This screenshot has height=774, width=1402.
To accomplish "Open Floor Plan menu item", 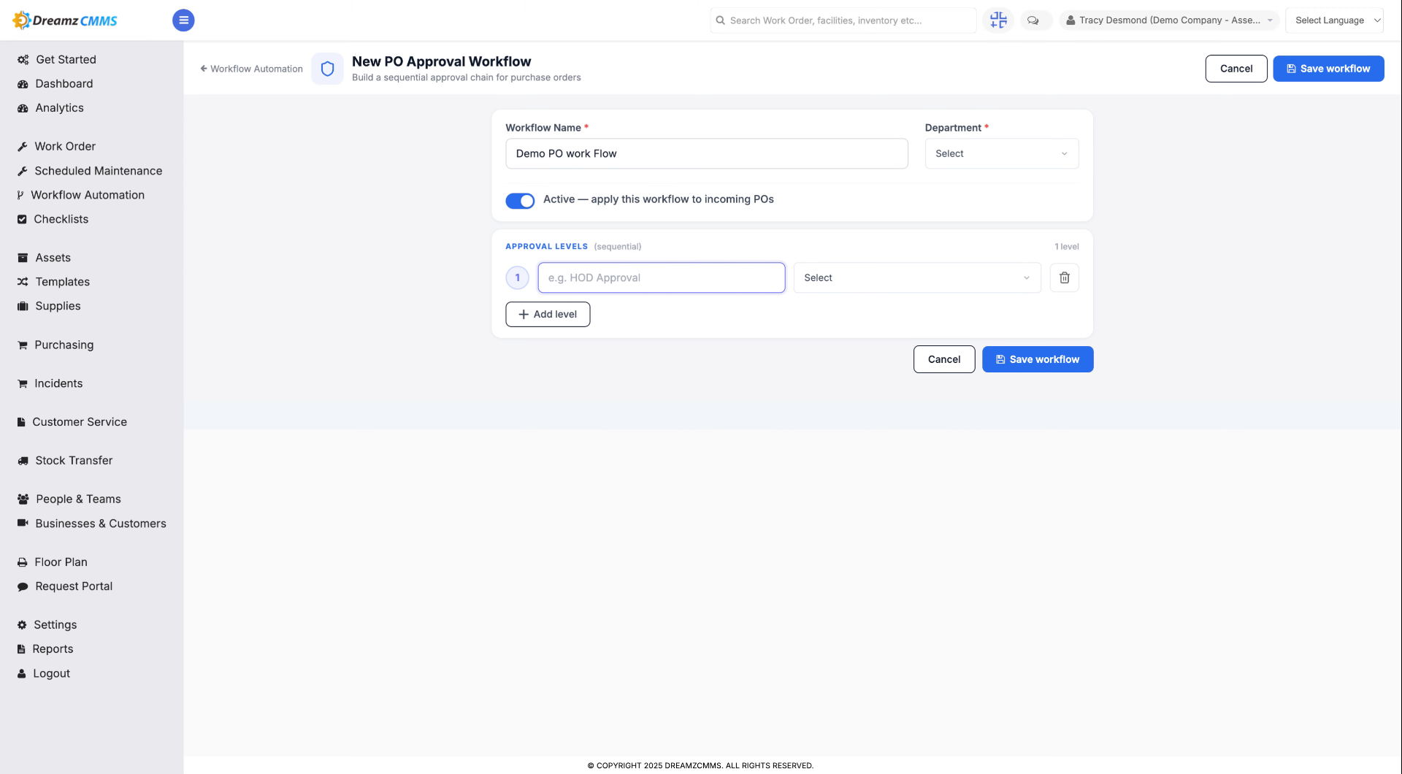I will [61, 562].
